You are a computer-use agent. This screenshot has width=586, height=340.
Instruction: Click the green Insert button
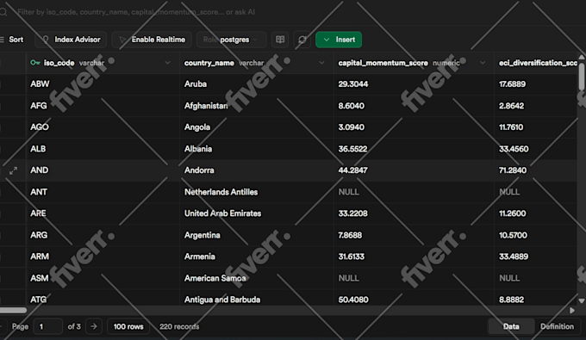click(x=339, y=40)
